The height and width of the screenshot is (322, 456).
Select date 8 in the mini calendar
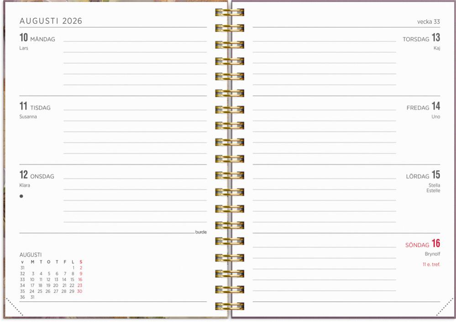coord(73,274)
